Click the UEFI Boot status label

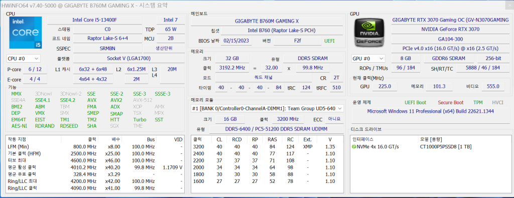tap(415, 102)
